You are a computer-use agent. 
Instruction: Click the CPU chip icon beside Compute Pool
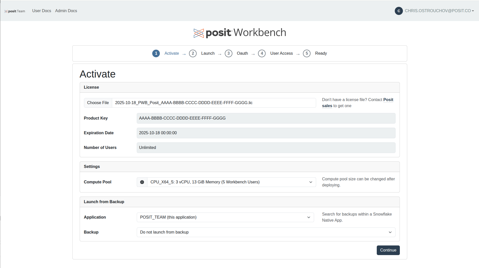coord(142,182)
